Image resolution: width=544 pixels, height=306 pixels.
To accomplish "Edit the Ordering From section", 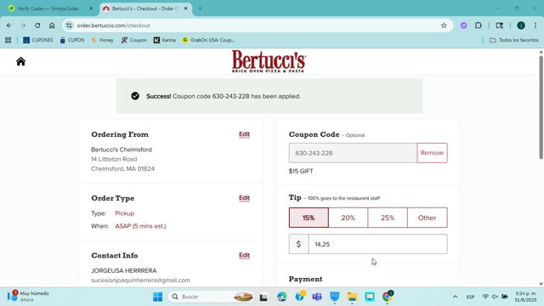I will click(244, 134).
